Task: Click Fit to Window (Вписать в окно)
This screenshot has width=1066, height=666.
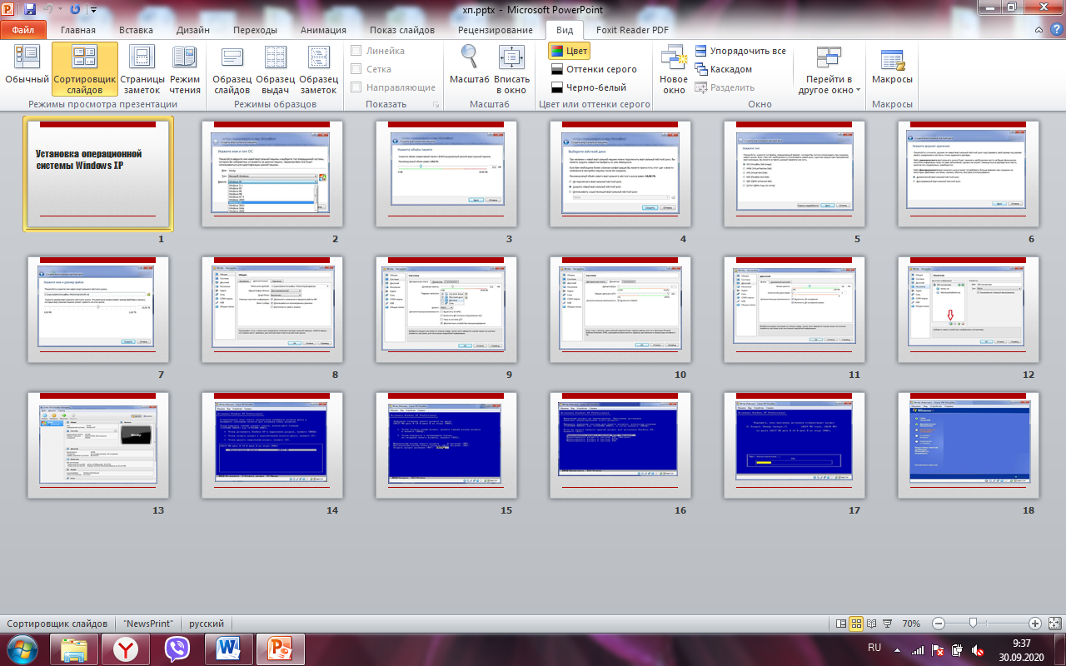Action: [511, 68]
